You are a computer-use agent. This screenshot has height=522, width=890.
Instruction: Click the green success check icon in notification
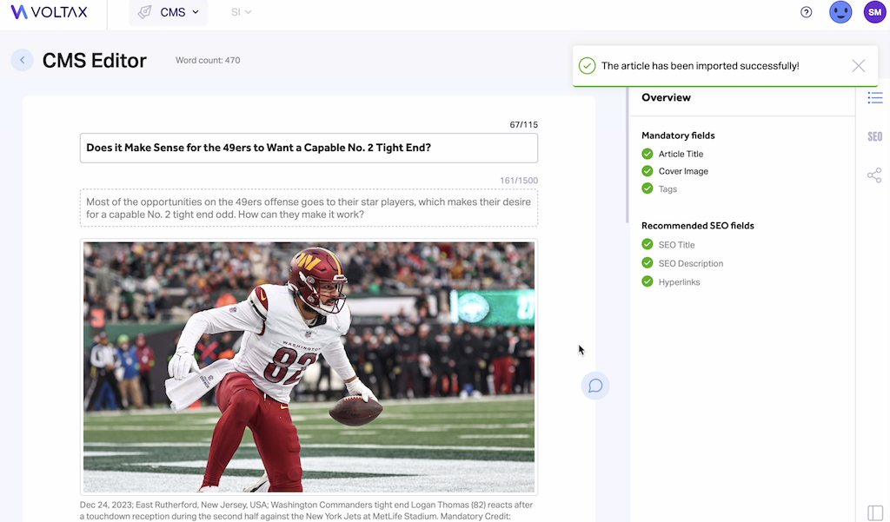pyautogui.click(x=587, y=66)
